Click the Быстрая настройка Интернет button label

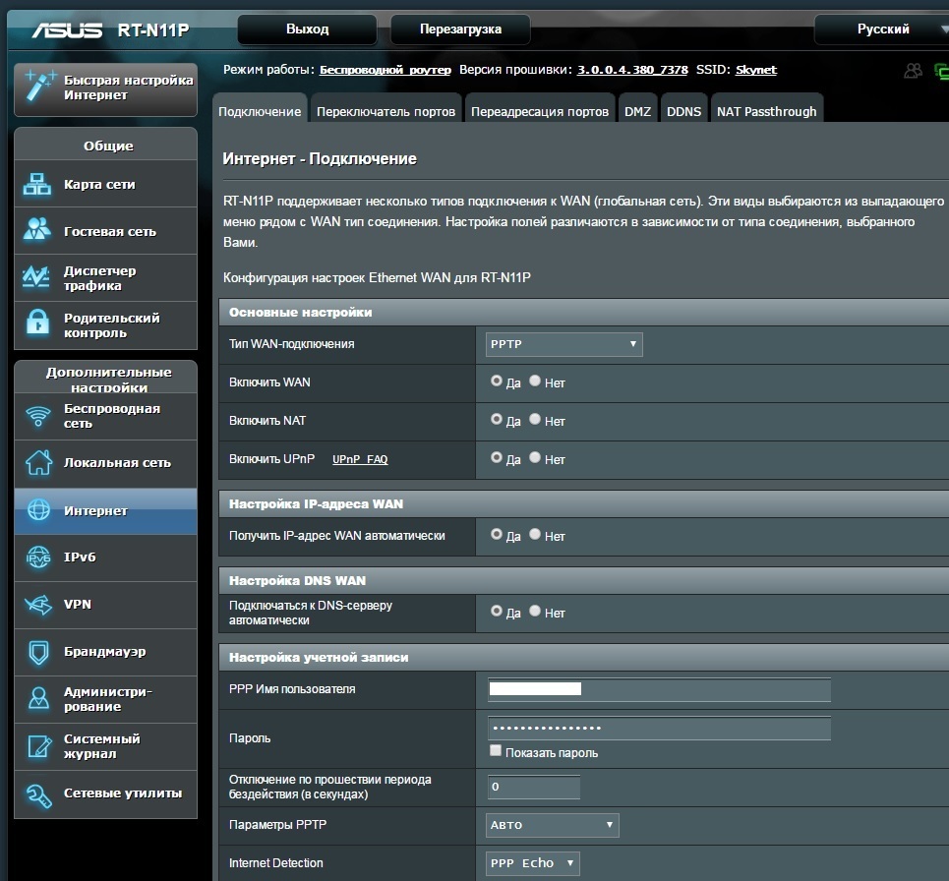[128, 88]
